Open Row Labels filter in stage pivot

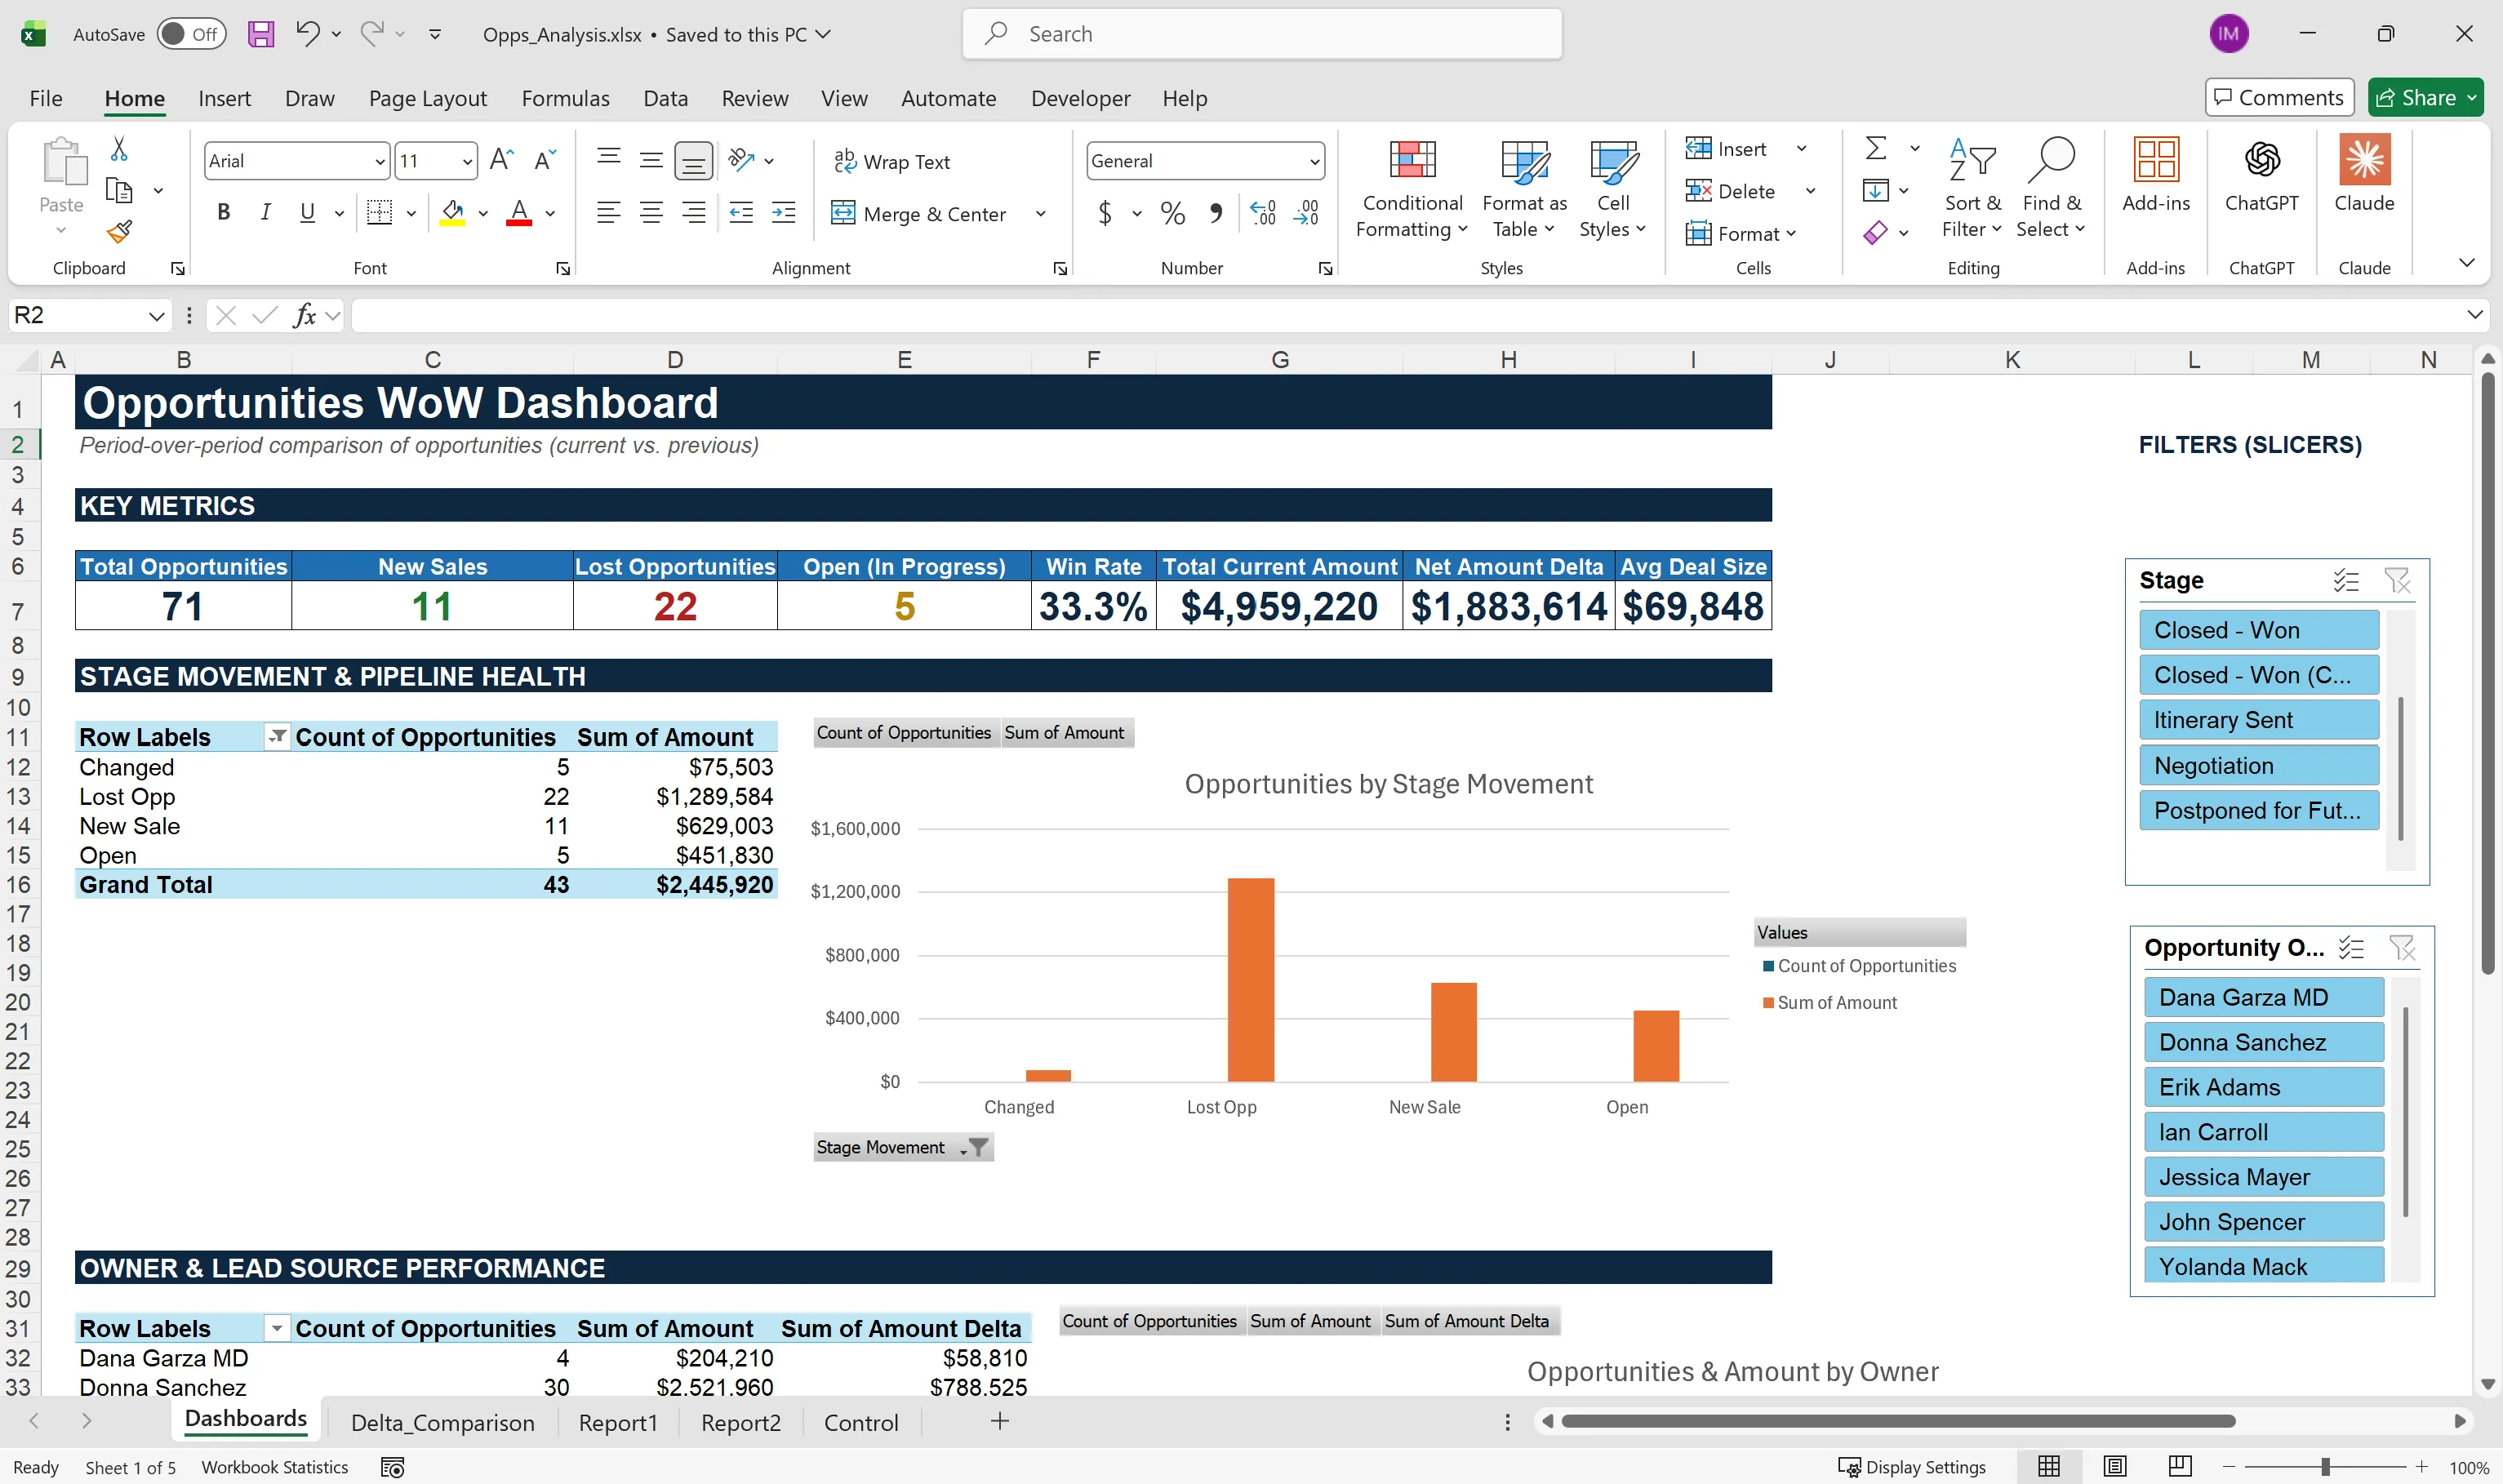[277, 737]
